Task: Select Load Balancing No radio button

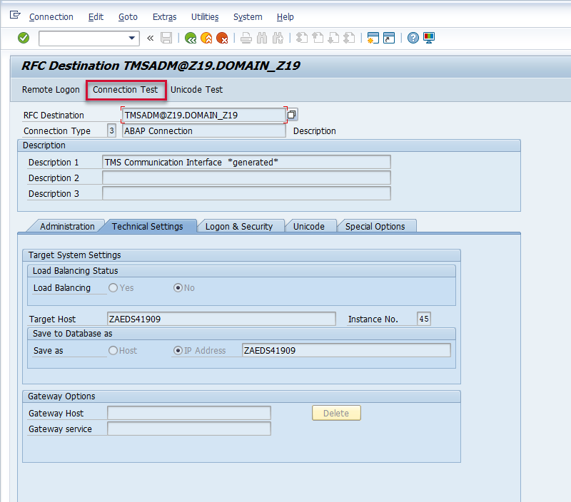Action: (178, 288)
